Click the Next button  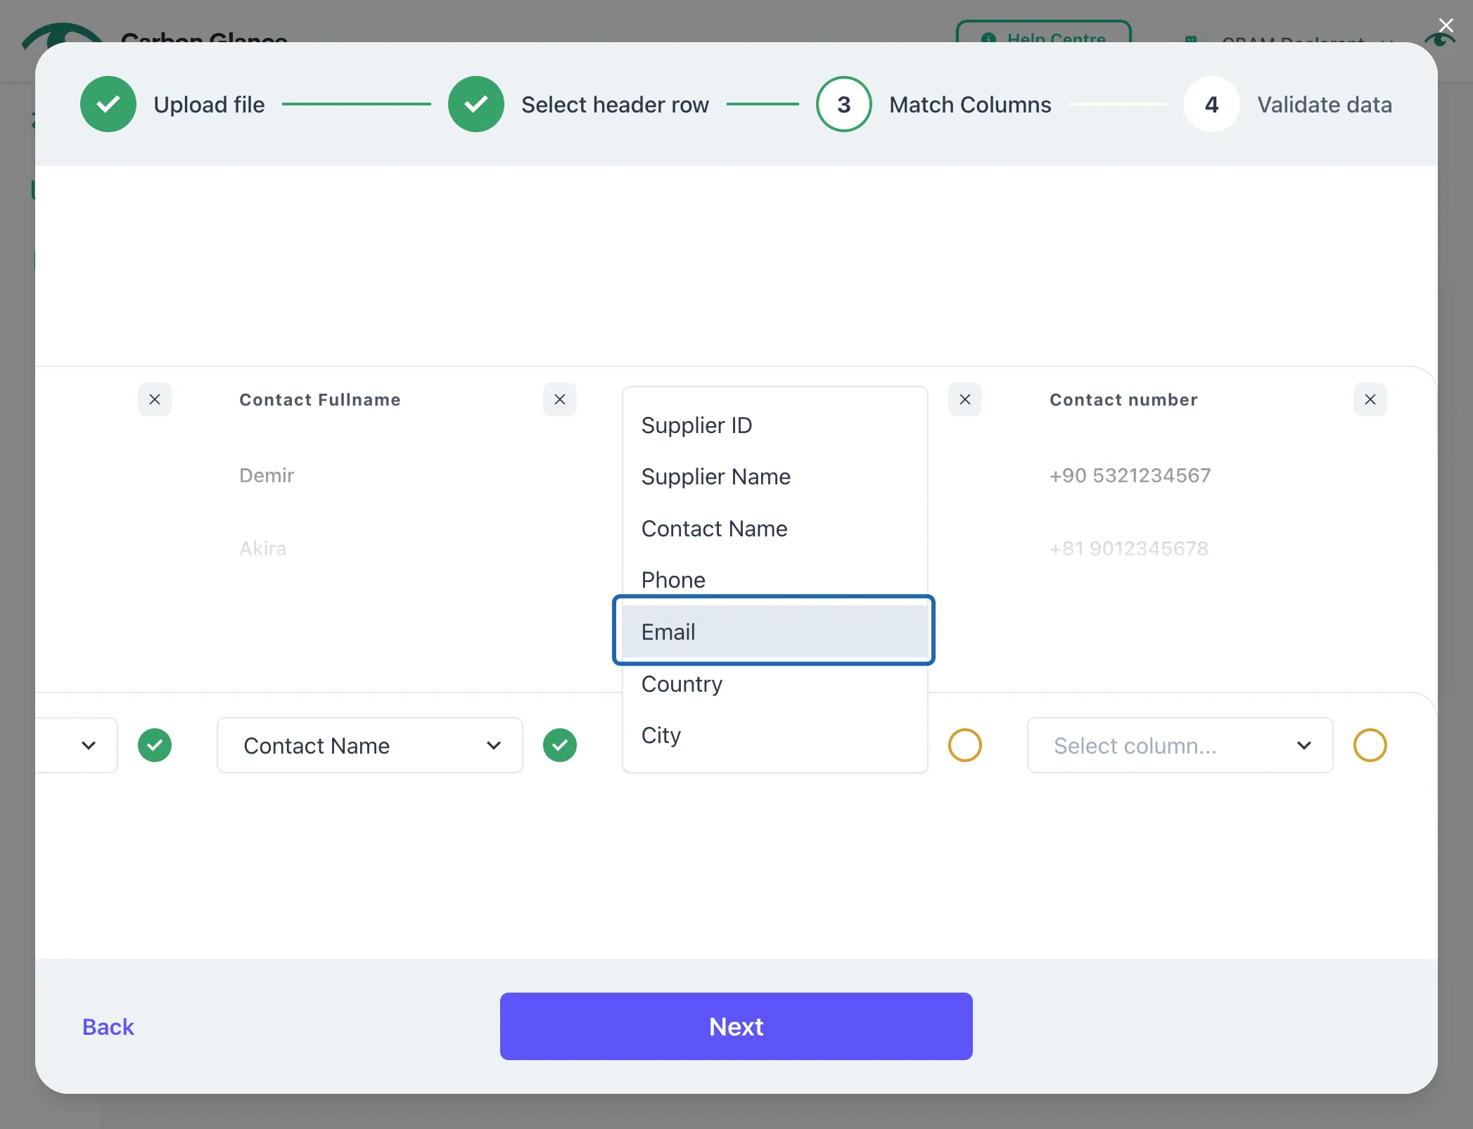[x=736, y=1026]
